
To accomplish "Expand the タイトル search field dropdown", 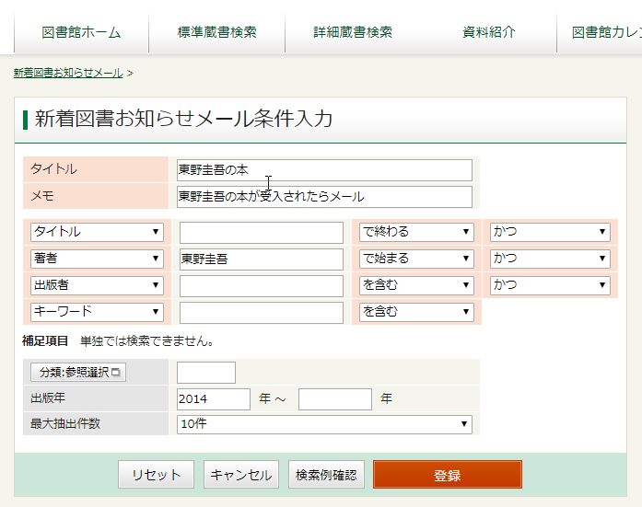I will [97, 232].
